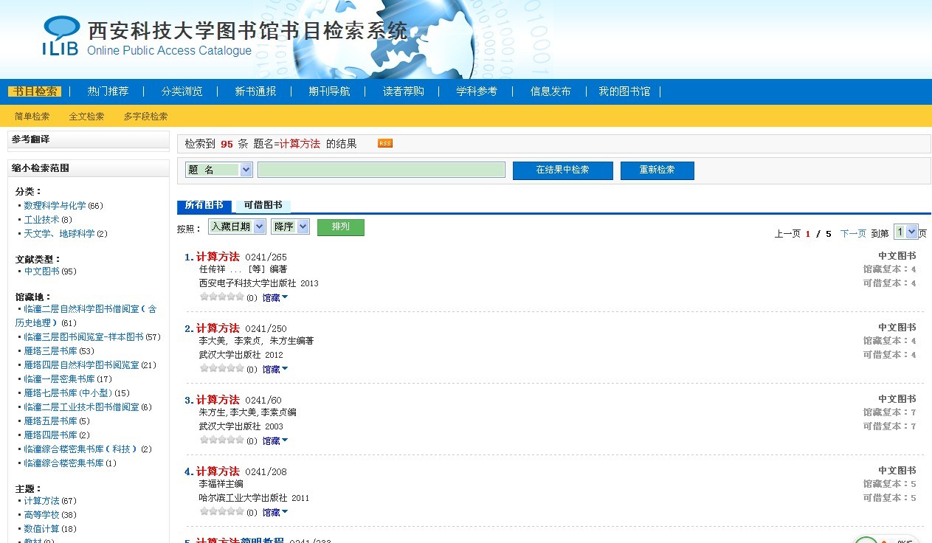
Task: Open result 1 计算方法 O241/265 title
Action: click(x=218, y=257)
